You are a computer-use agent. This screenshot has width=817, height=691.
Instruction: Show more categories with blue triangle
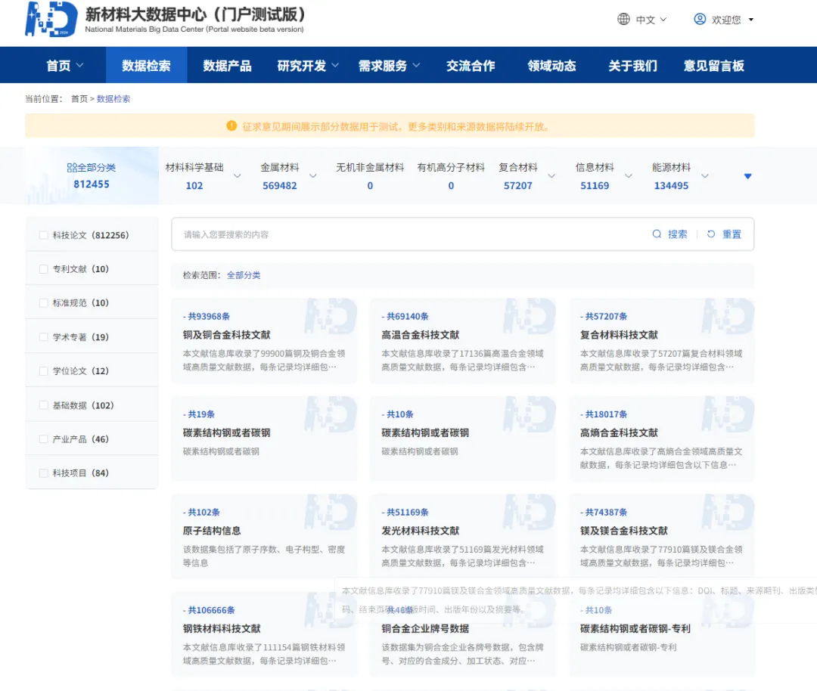tap(747, 176)
